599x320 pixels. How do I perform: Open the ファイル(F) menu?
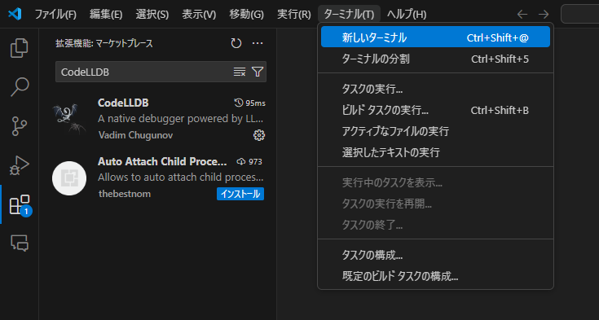[55, 15]
